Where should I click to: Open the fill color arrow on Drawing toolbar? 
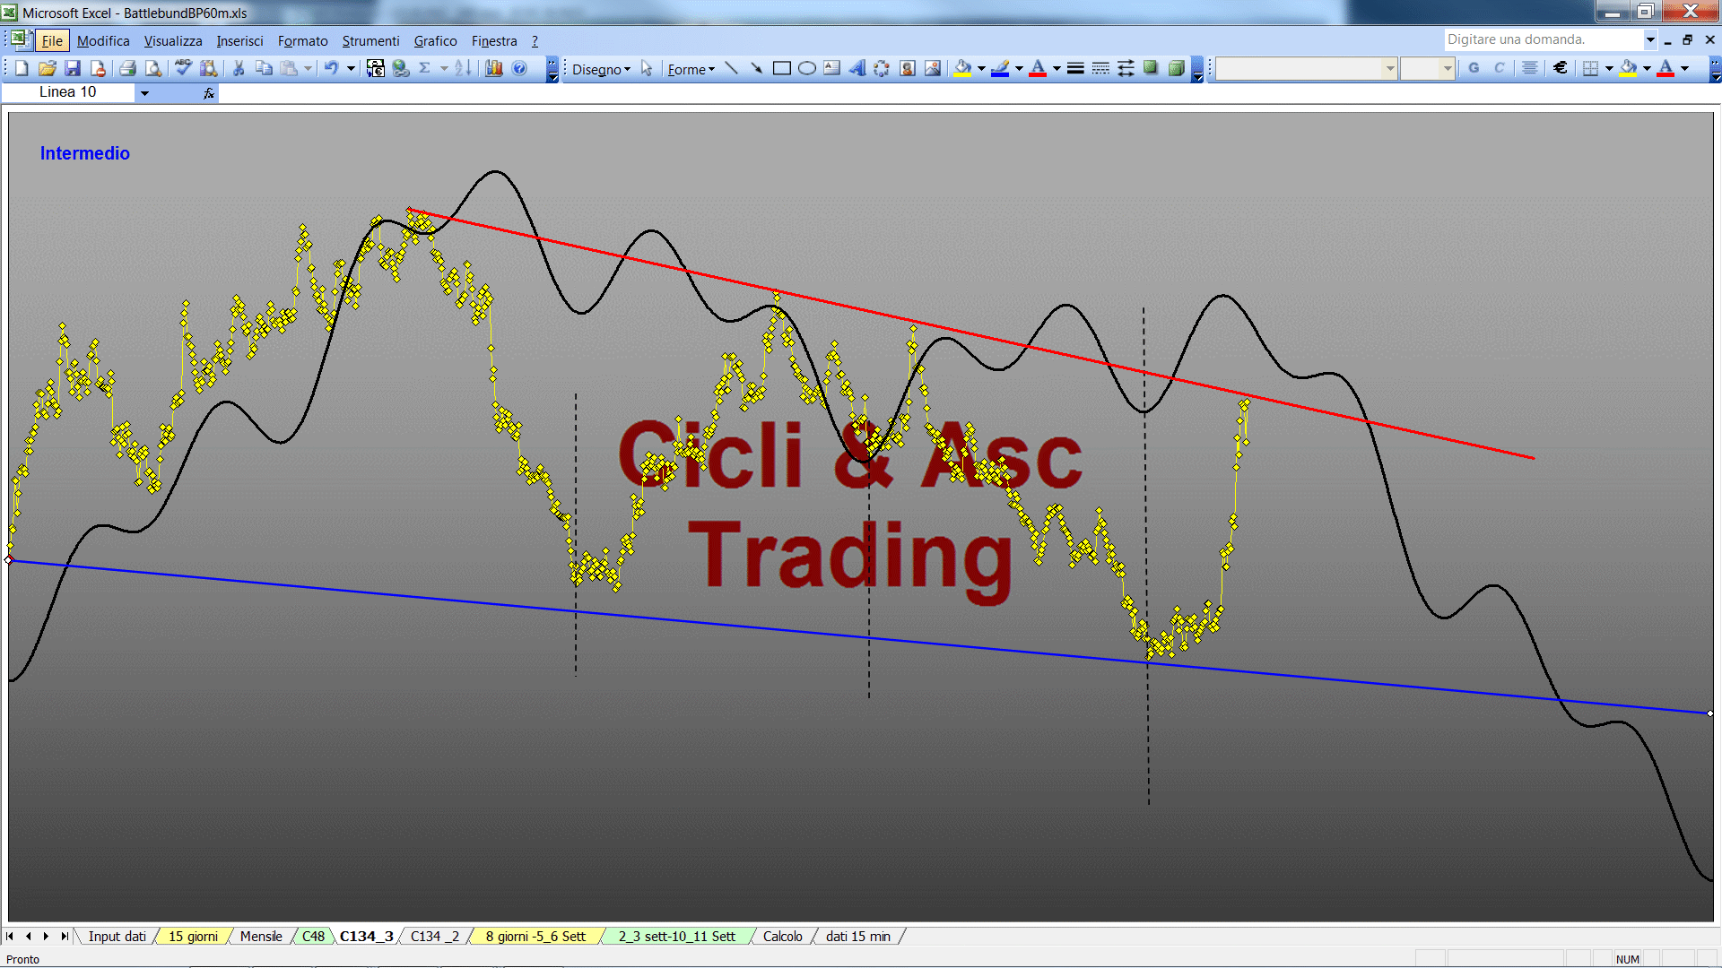pyautogui.click(x=981, y=68)
